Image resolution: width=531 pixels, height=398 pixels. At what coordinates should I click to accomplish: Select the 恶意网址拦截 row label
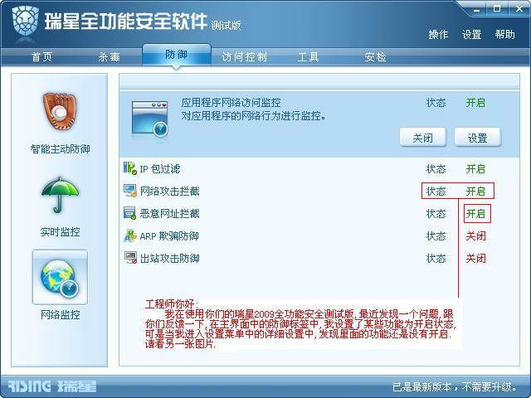coord(169,214)
